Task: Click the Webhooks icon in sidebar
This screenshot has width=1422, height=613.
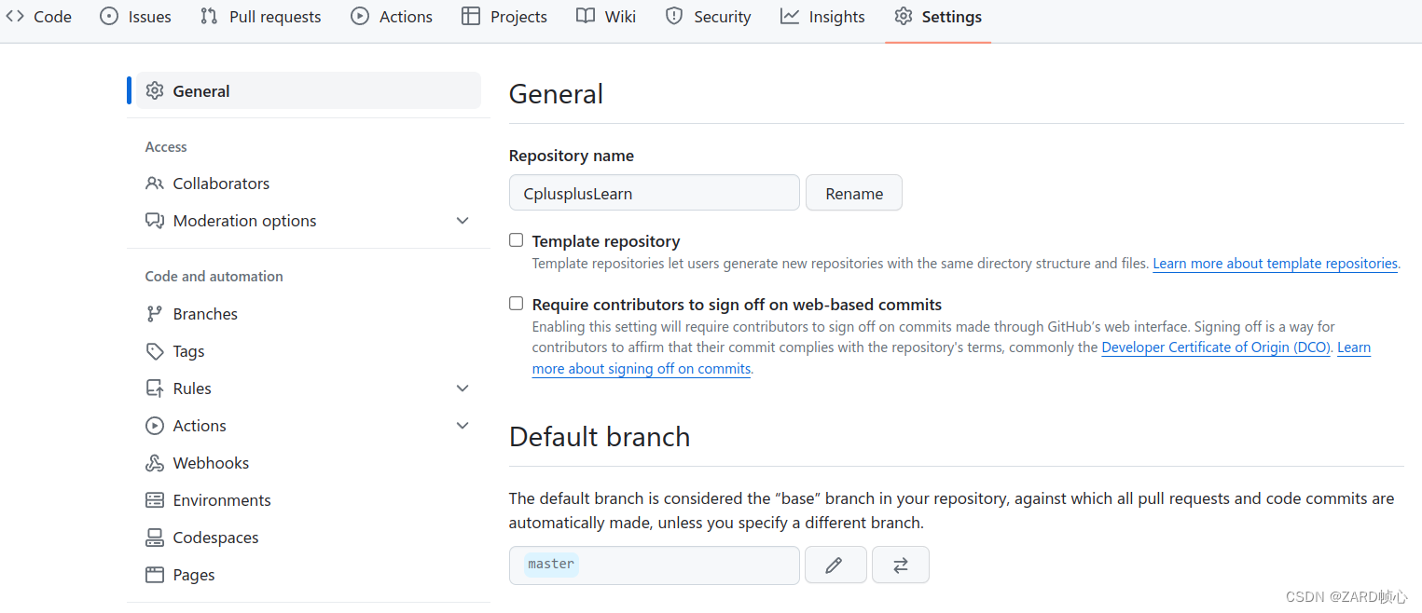Action: point(155,463)
